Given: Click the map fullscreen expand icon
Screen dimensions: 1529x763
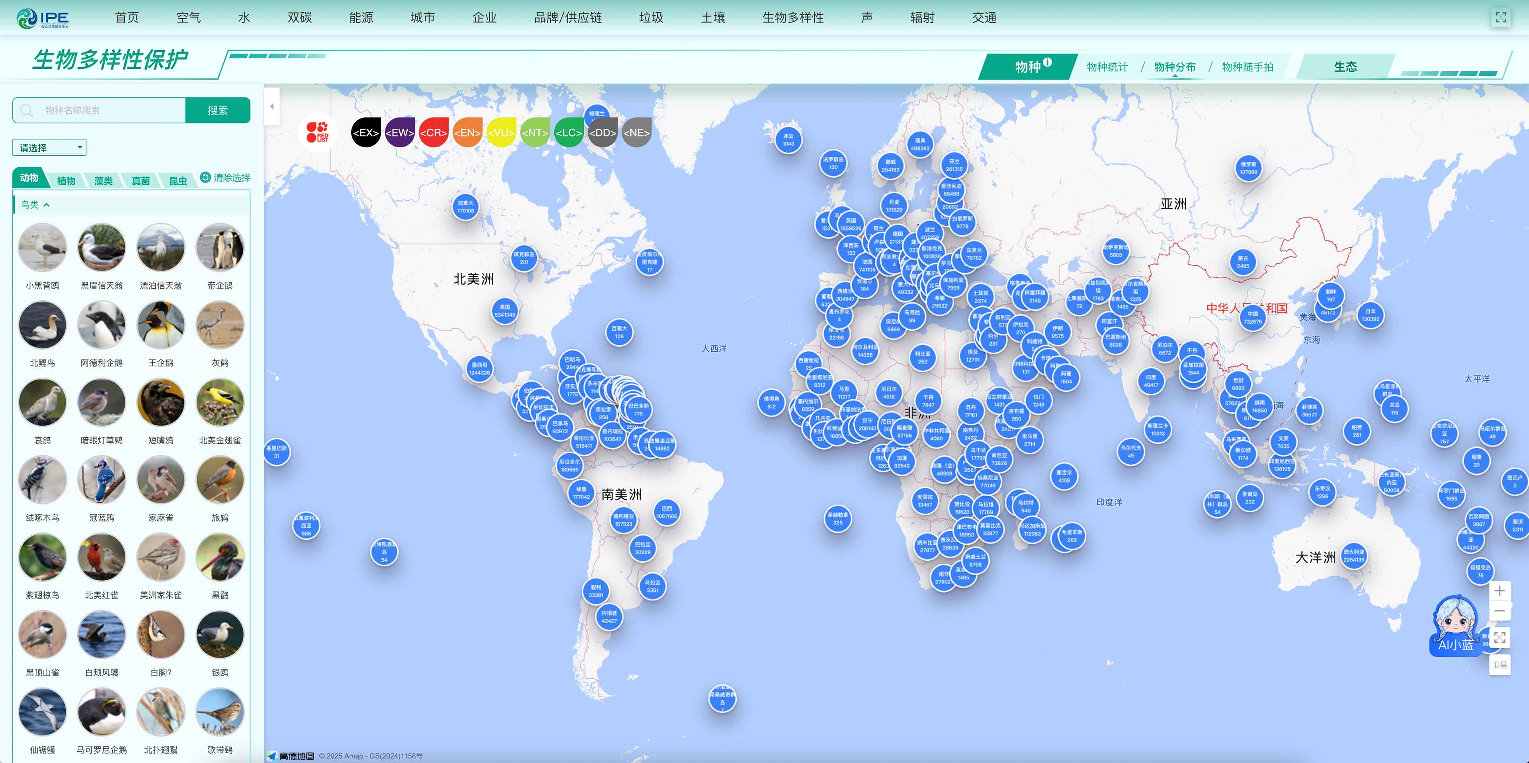Looking at the screenshot, I should tap(1499, 638).
